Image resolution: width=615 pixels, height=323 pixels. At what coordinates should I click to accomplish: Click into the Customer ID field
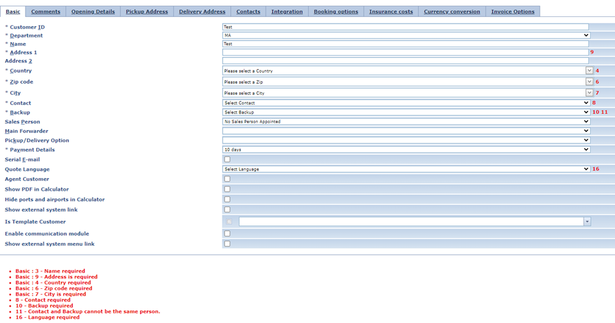405,27
